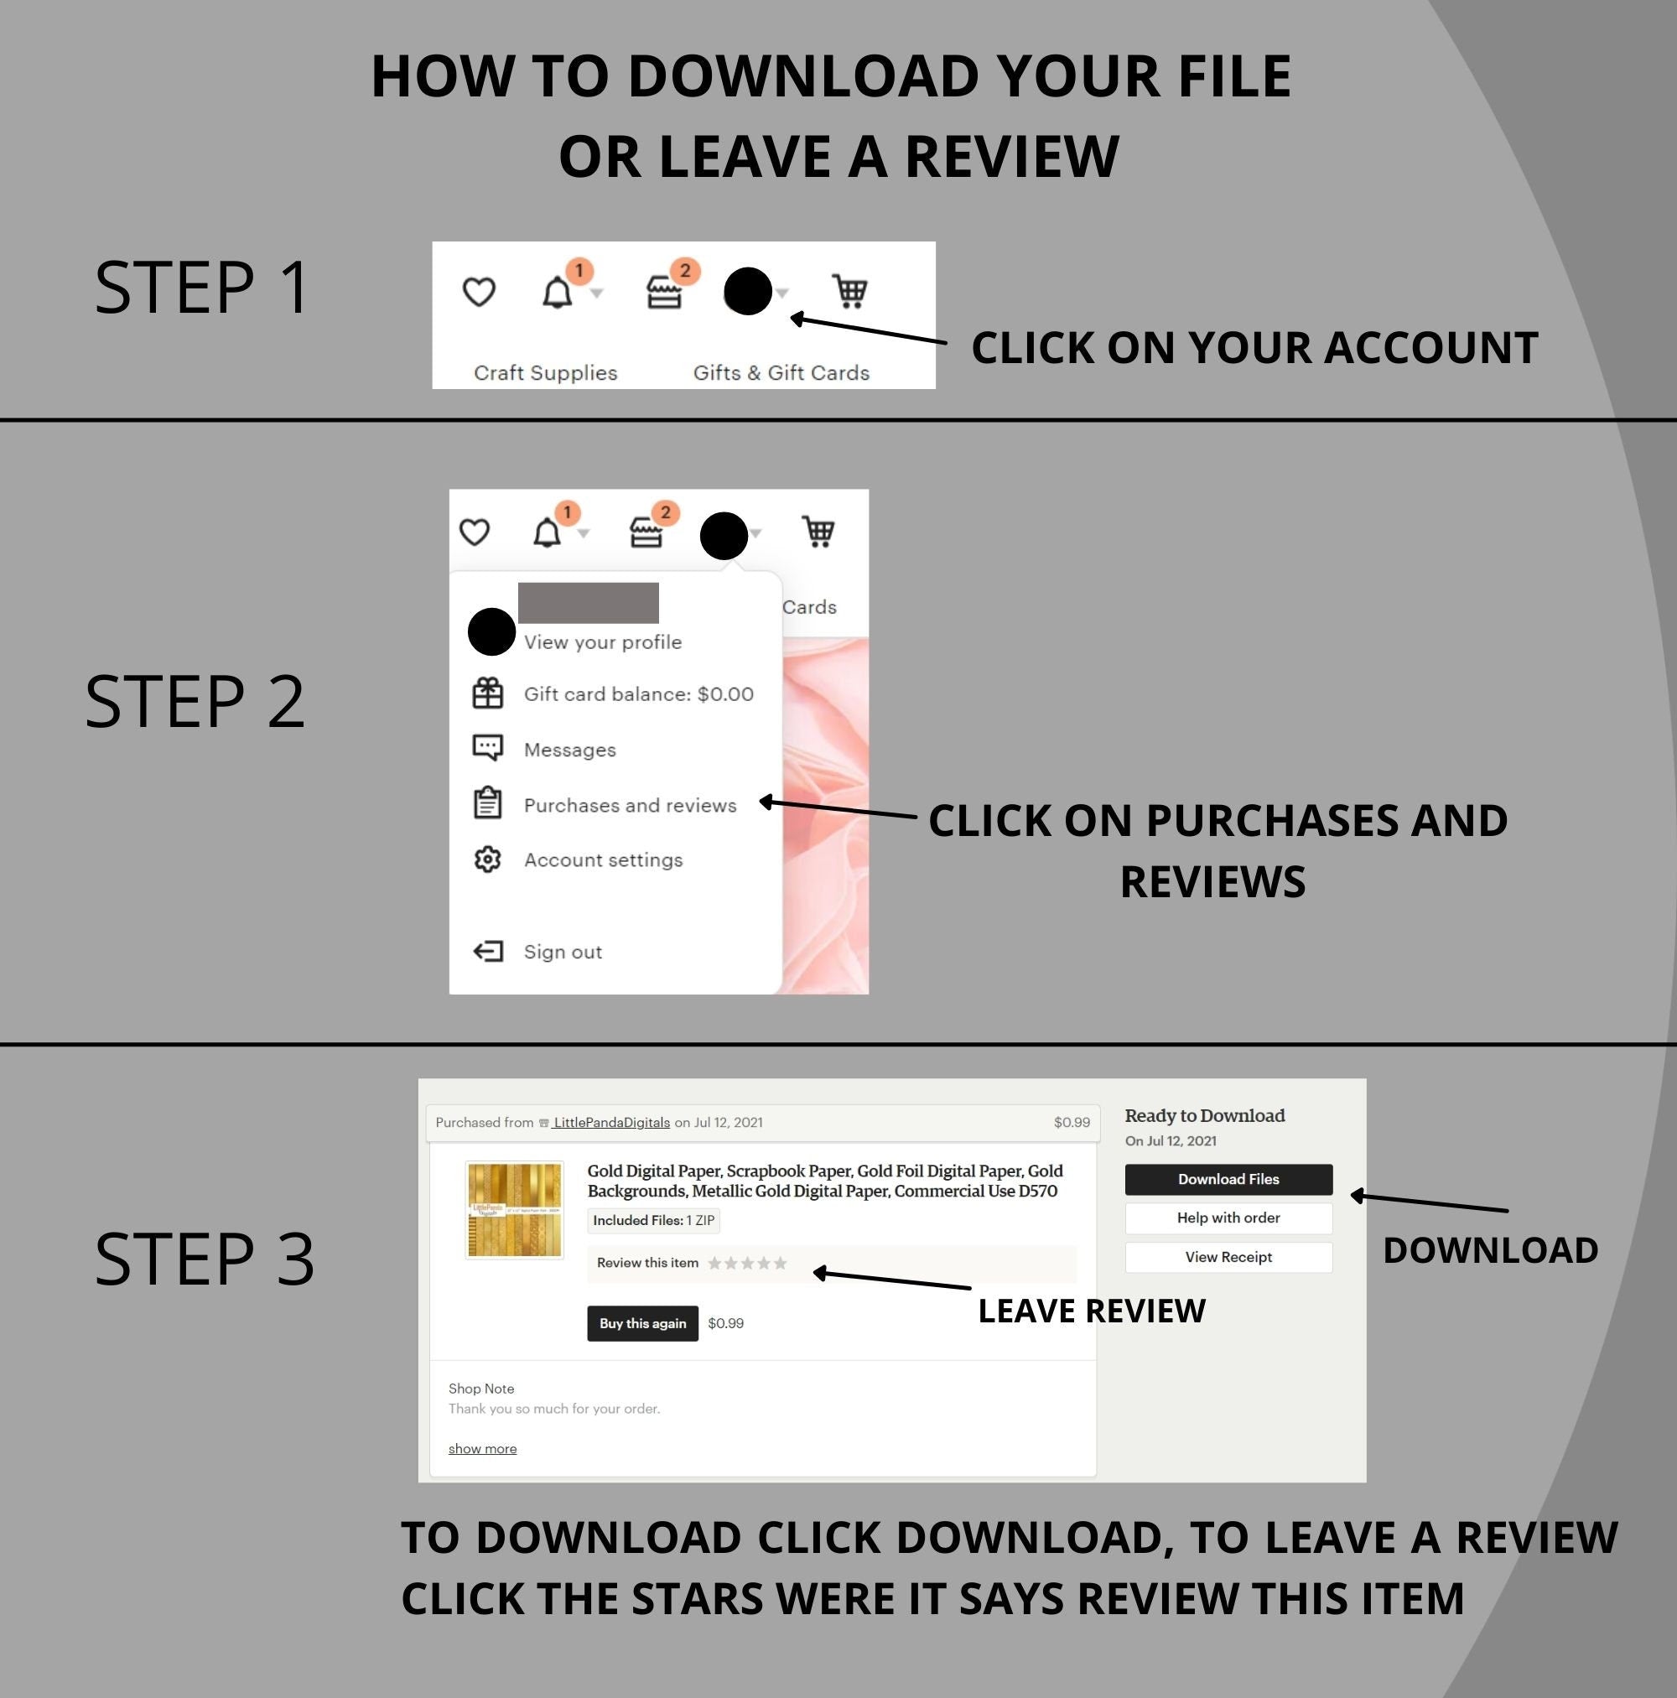Click the Help with order link
1677x1698 pixels.
[x=1228, y=1218]
